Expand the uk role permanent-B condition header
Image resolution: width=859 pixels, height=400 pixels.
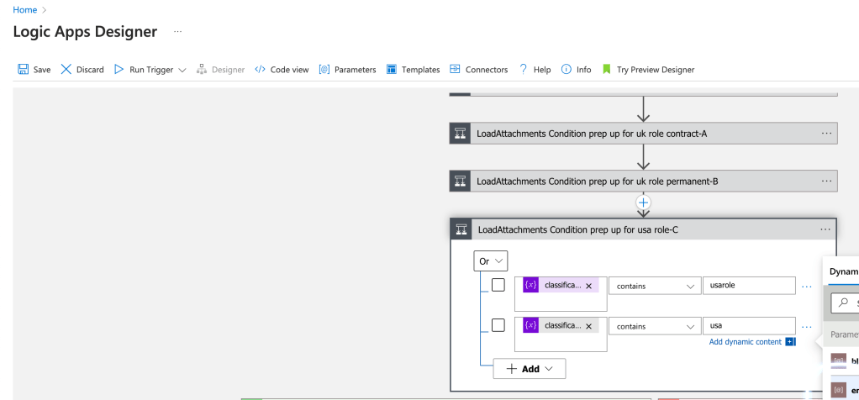pos(643,181)
